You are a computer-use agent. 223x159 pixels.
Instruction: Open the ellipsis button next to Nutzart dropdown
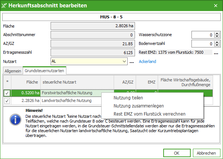click(x=132, y=61)
